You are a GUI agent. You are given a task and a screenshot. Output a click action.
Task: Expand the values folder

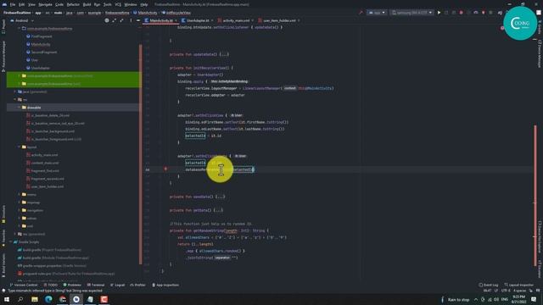[19, 219]
